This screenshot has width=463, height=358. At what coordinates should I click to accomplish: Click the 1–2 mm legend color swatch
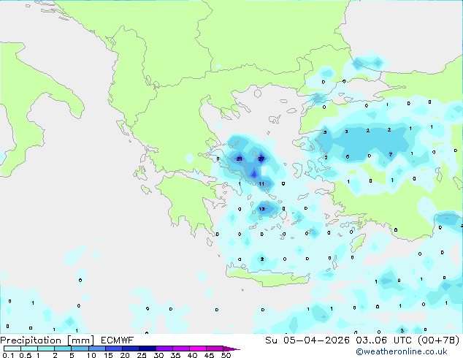pyautogui.click(x=46, y=349)
